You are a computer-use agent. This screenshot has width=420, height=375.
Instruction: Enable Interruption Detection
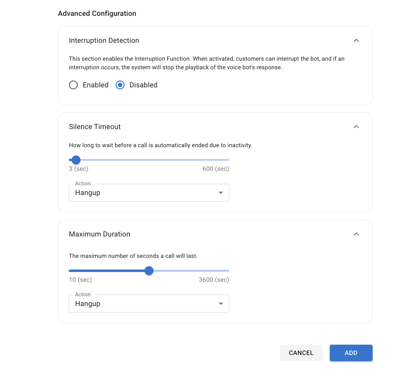tap(73, 85)
